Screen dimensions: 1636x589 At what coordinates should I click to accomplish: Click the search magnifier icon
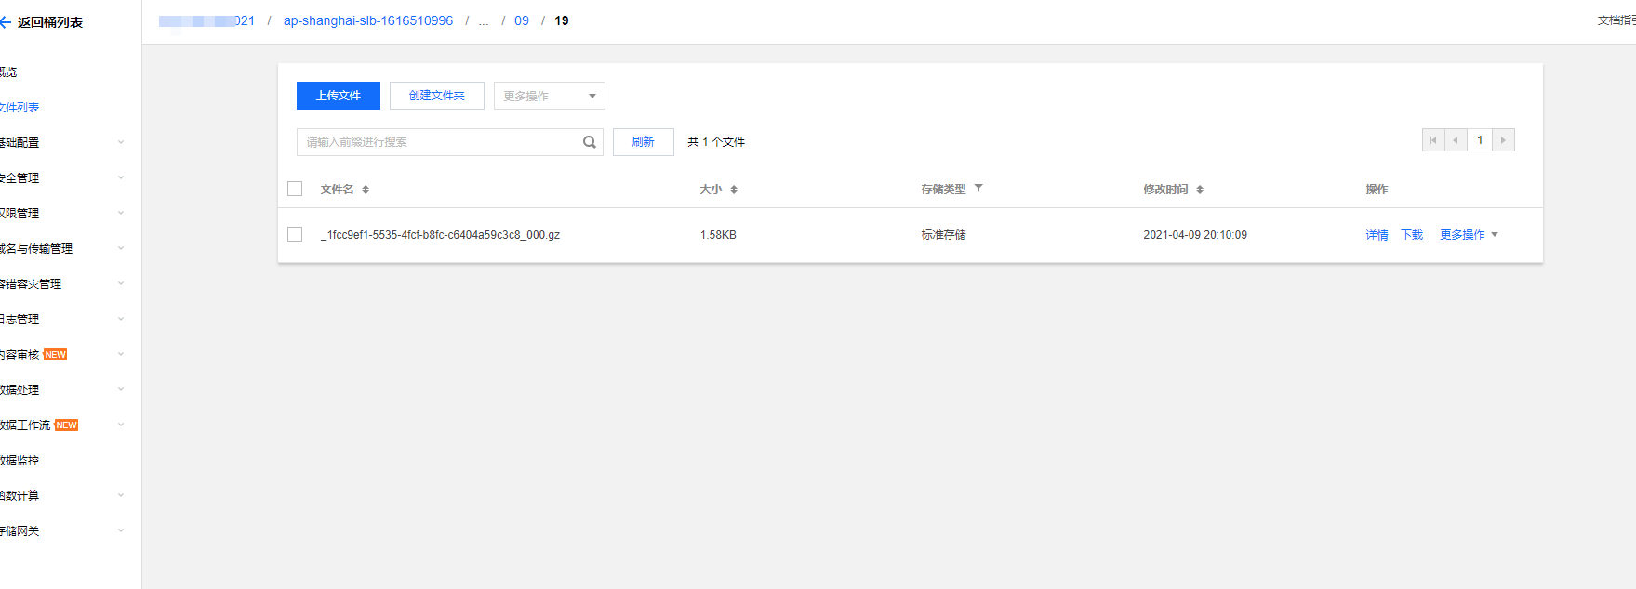(590, 142)
